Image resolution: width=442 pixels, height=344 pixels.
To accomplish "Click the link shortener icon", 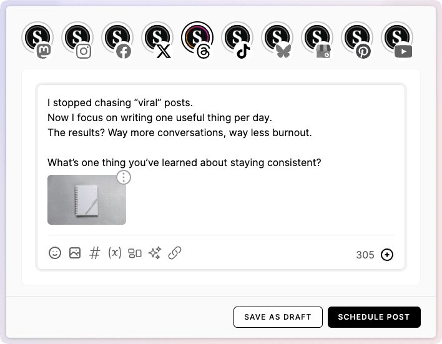I will pos(175,253).
